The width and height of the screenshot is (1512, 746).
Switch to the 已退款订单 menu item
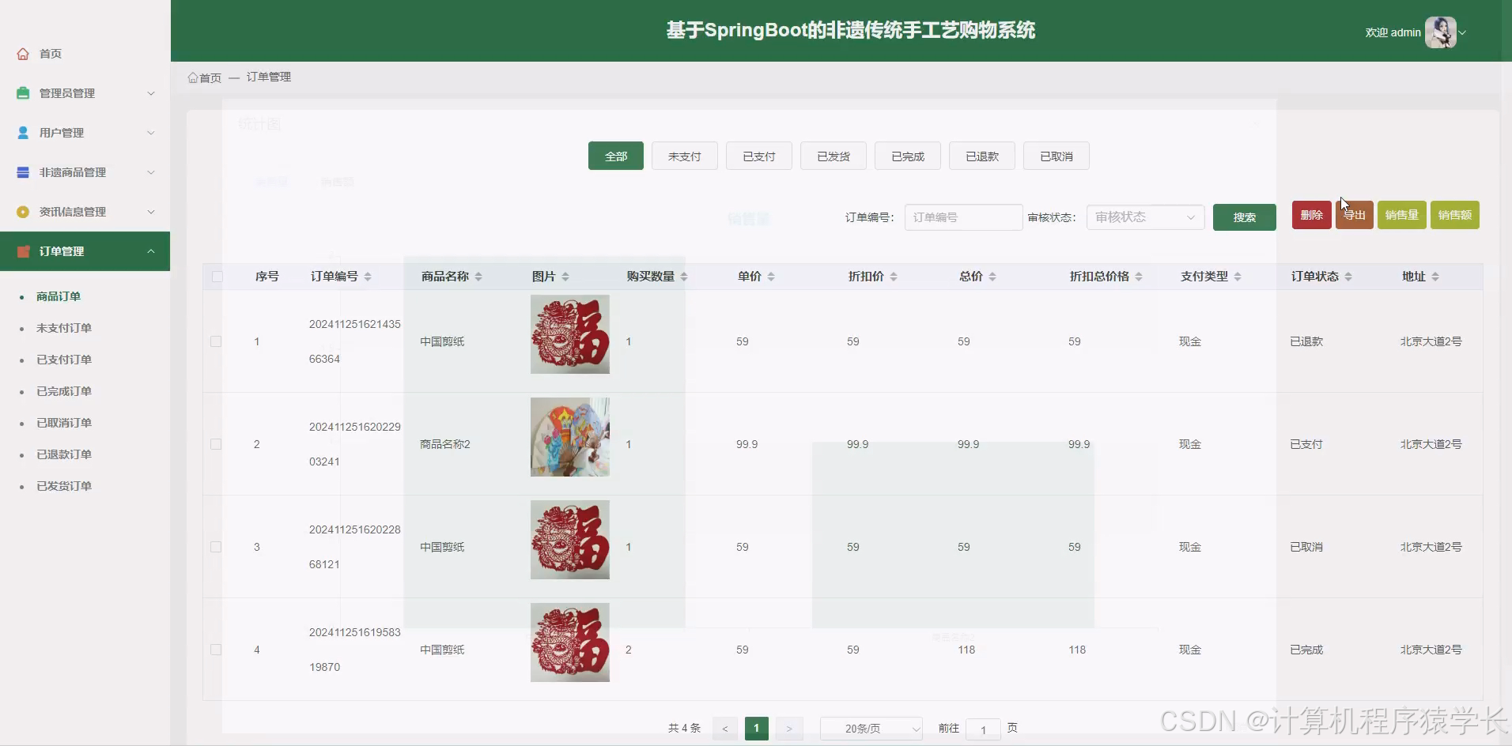click(64, 454)
